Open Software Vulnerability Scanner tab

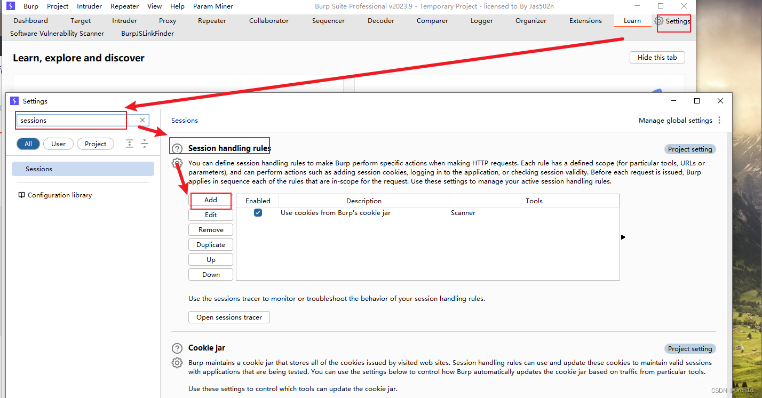coord(57,33)
